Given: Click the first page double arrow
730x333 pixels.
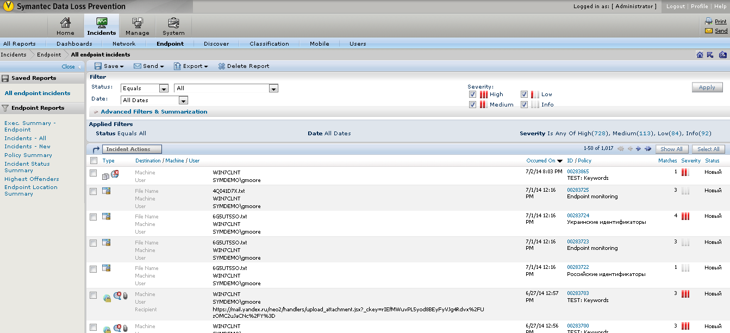Looking at the screenshot, I should (x=621, y=148).
